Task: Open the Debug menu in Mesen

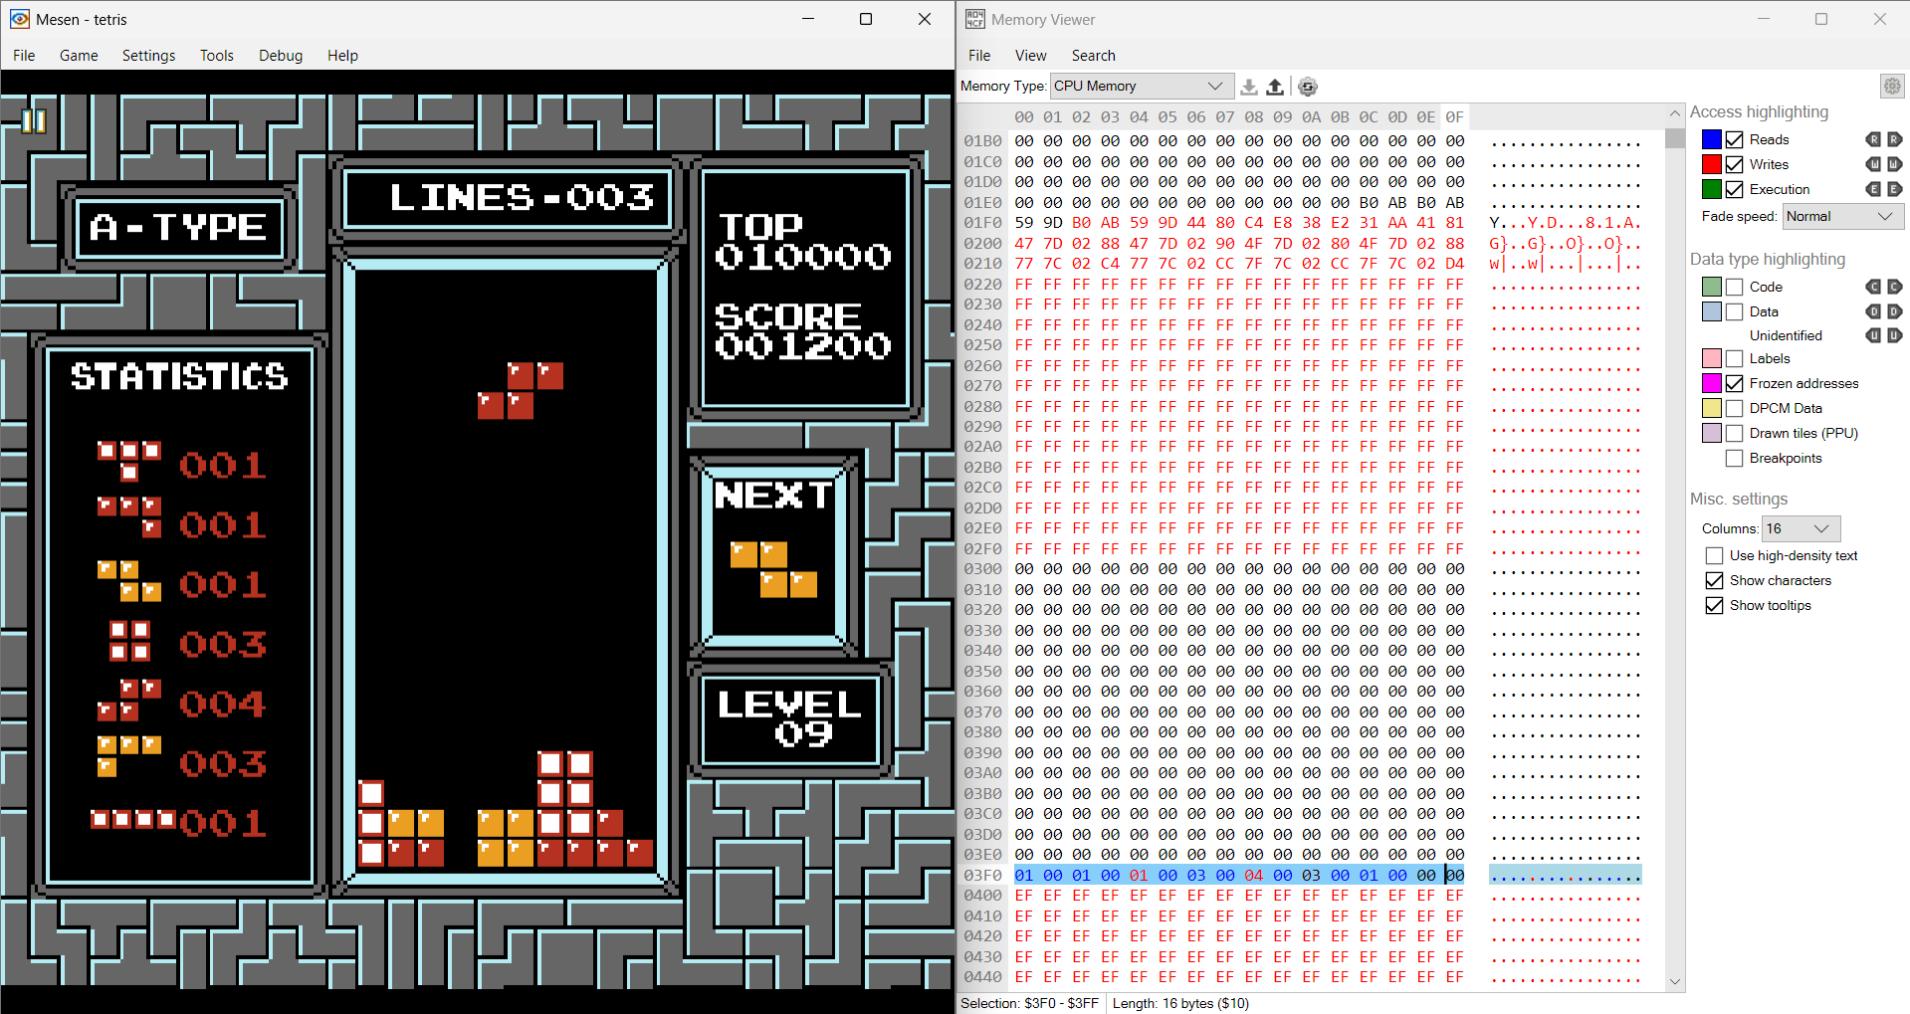Action: 281,56
